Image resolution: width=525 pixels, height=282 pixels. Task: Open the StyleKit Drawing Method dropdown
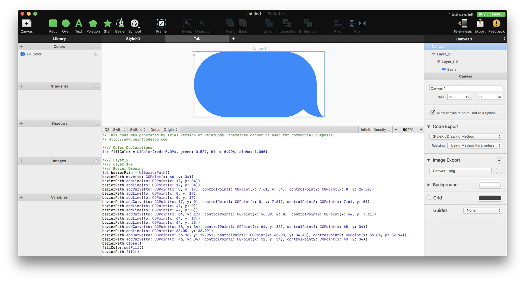pos(465,136)
